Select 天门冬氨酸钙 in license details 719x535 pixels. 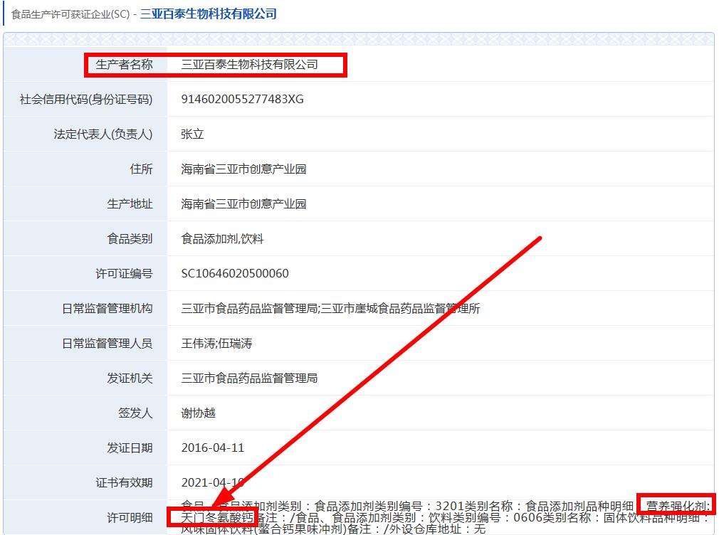pos(217,518)
